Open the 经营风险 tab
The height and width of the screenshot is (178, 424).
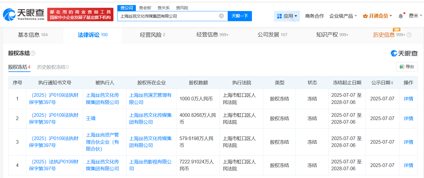pos(153,35)
